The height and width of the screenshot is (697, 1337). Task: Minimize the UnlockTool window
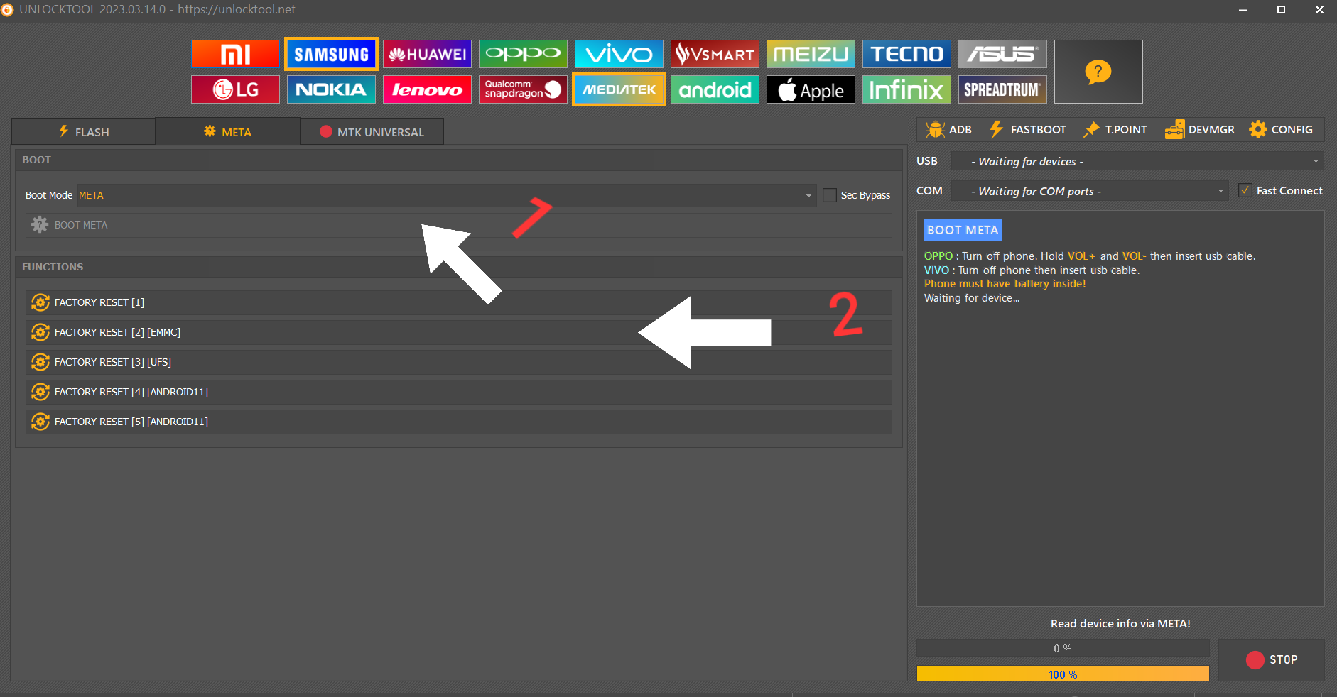[x=1243, y=10]
